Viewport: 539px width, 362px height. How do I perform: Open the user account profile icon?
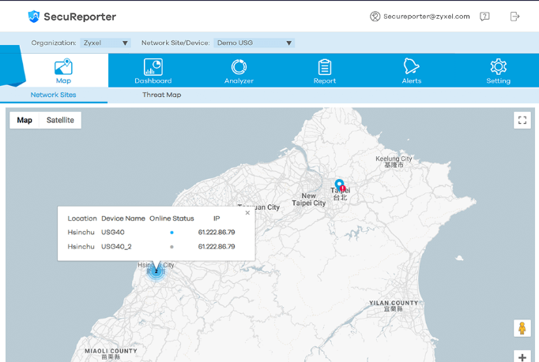tap(375, 16)
